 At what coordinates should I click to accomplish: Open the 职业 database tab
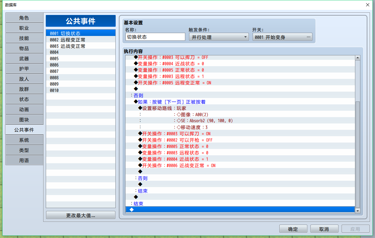pos(24,28)
